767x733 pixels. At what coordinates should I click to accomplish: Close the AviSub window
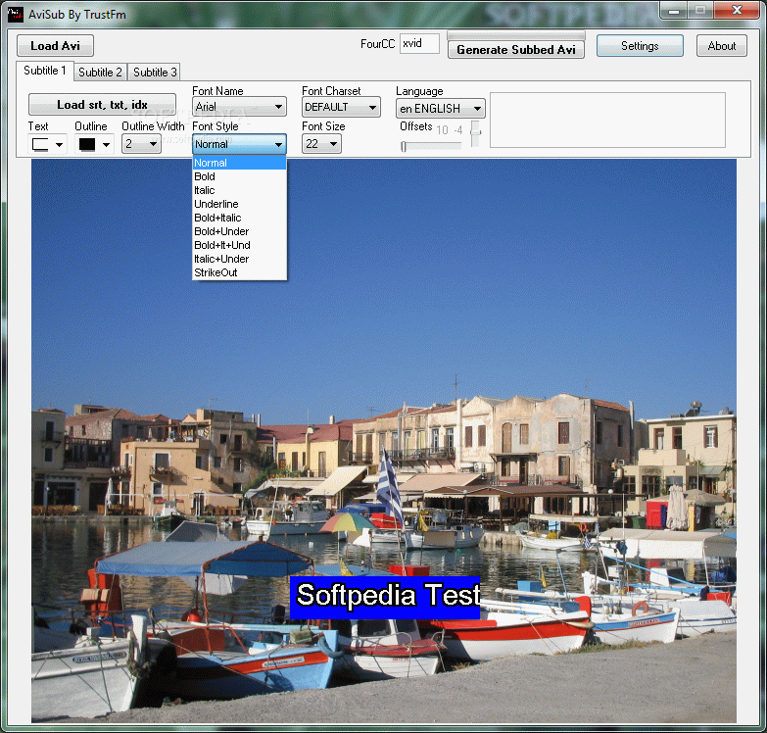pos(737,10)
